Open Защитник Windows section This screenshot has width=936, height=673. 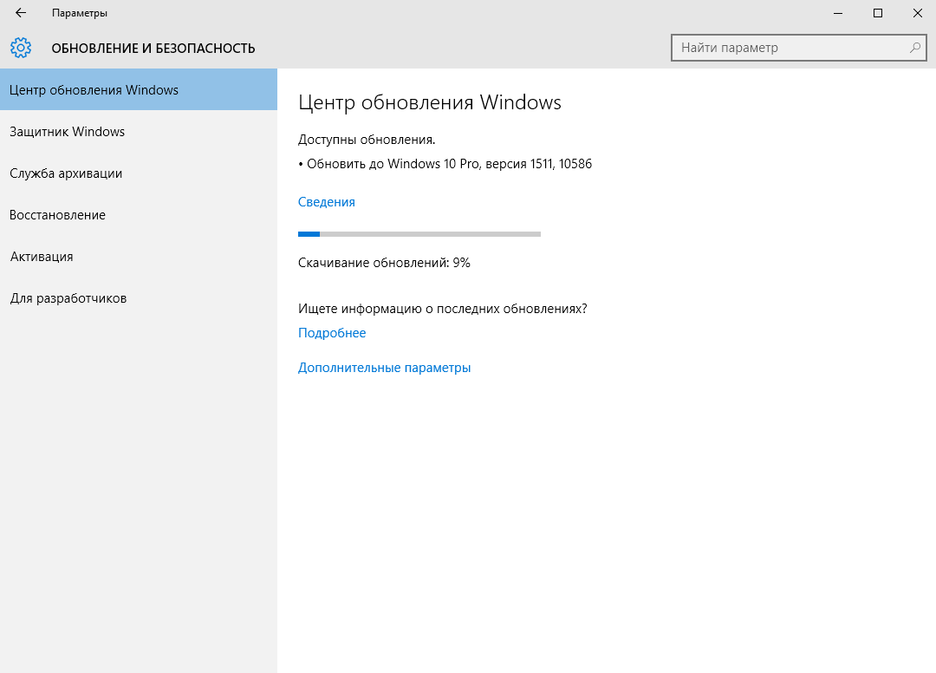pyautogui.click(x=139, y=131)
